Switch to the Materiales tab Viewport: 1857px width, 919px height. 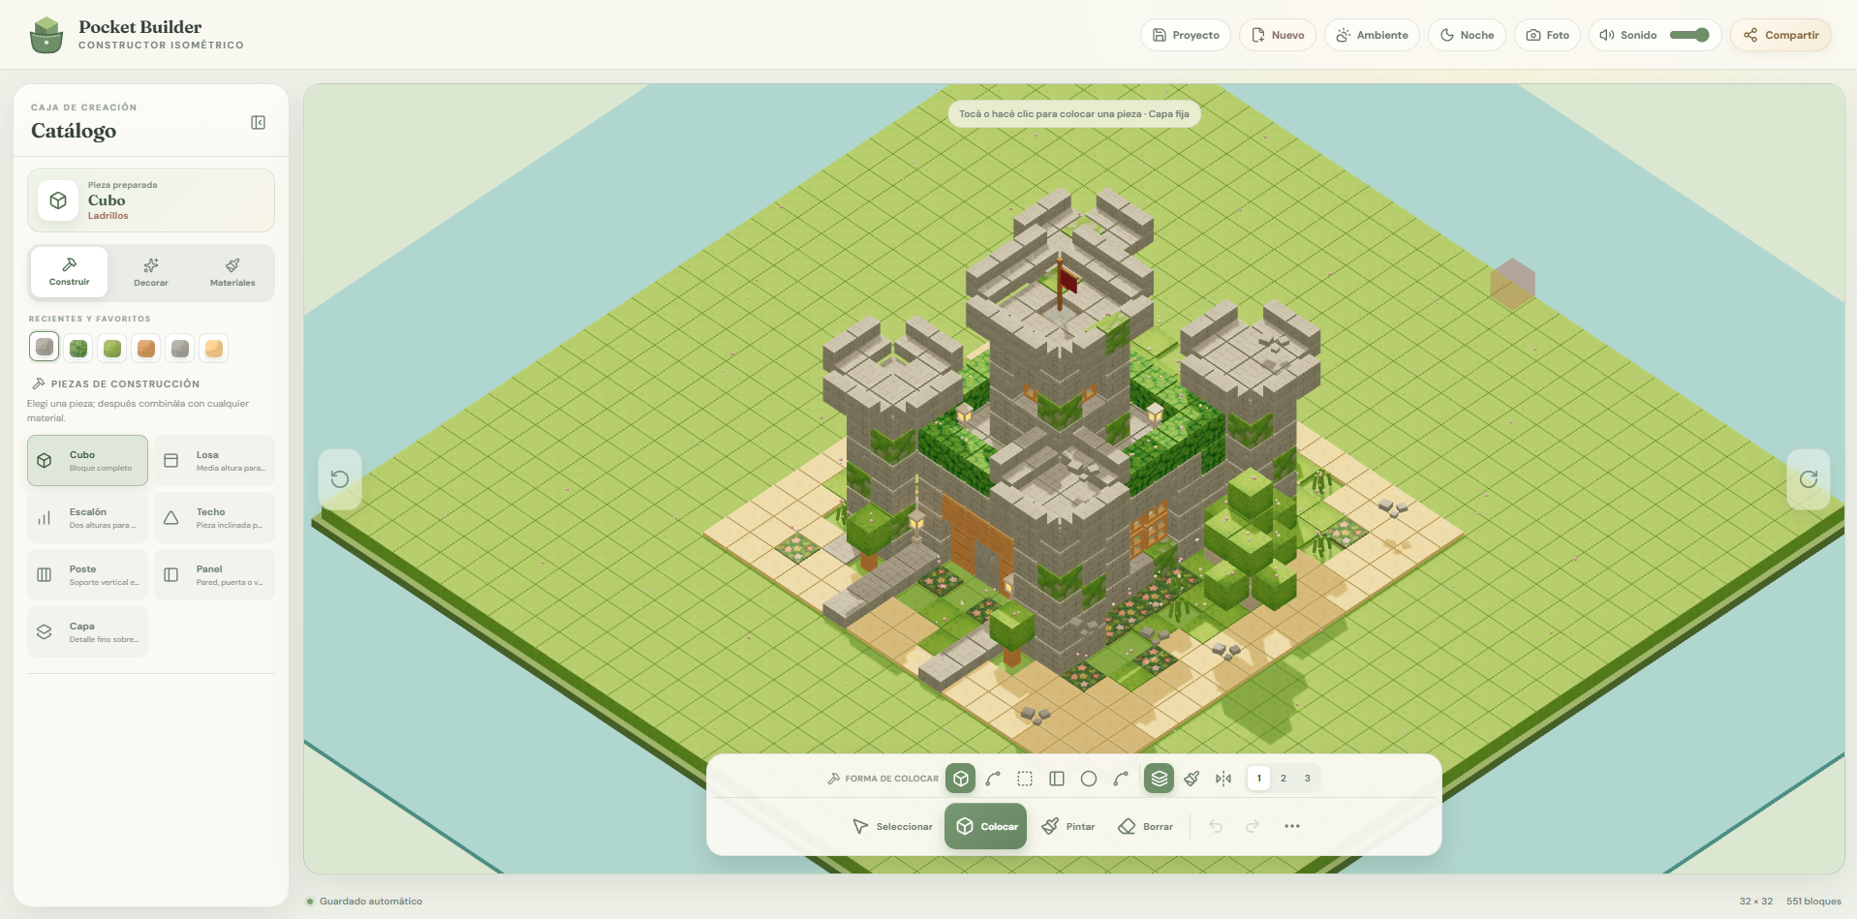coord(232,272)
